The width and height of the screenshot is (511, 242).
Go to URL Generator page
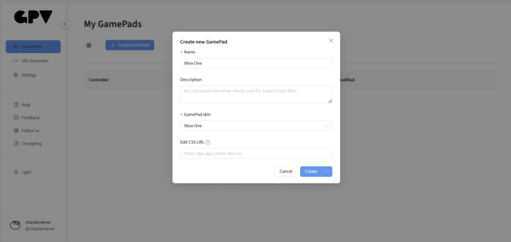(x=33, y=61)
